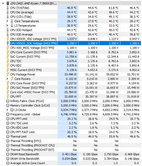
Task: Click the 12.344 A SoC current value
Action: [110, 57]
